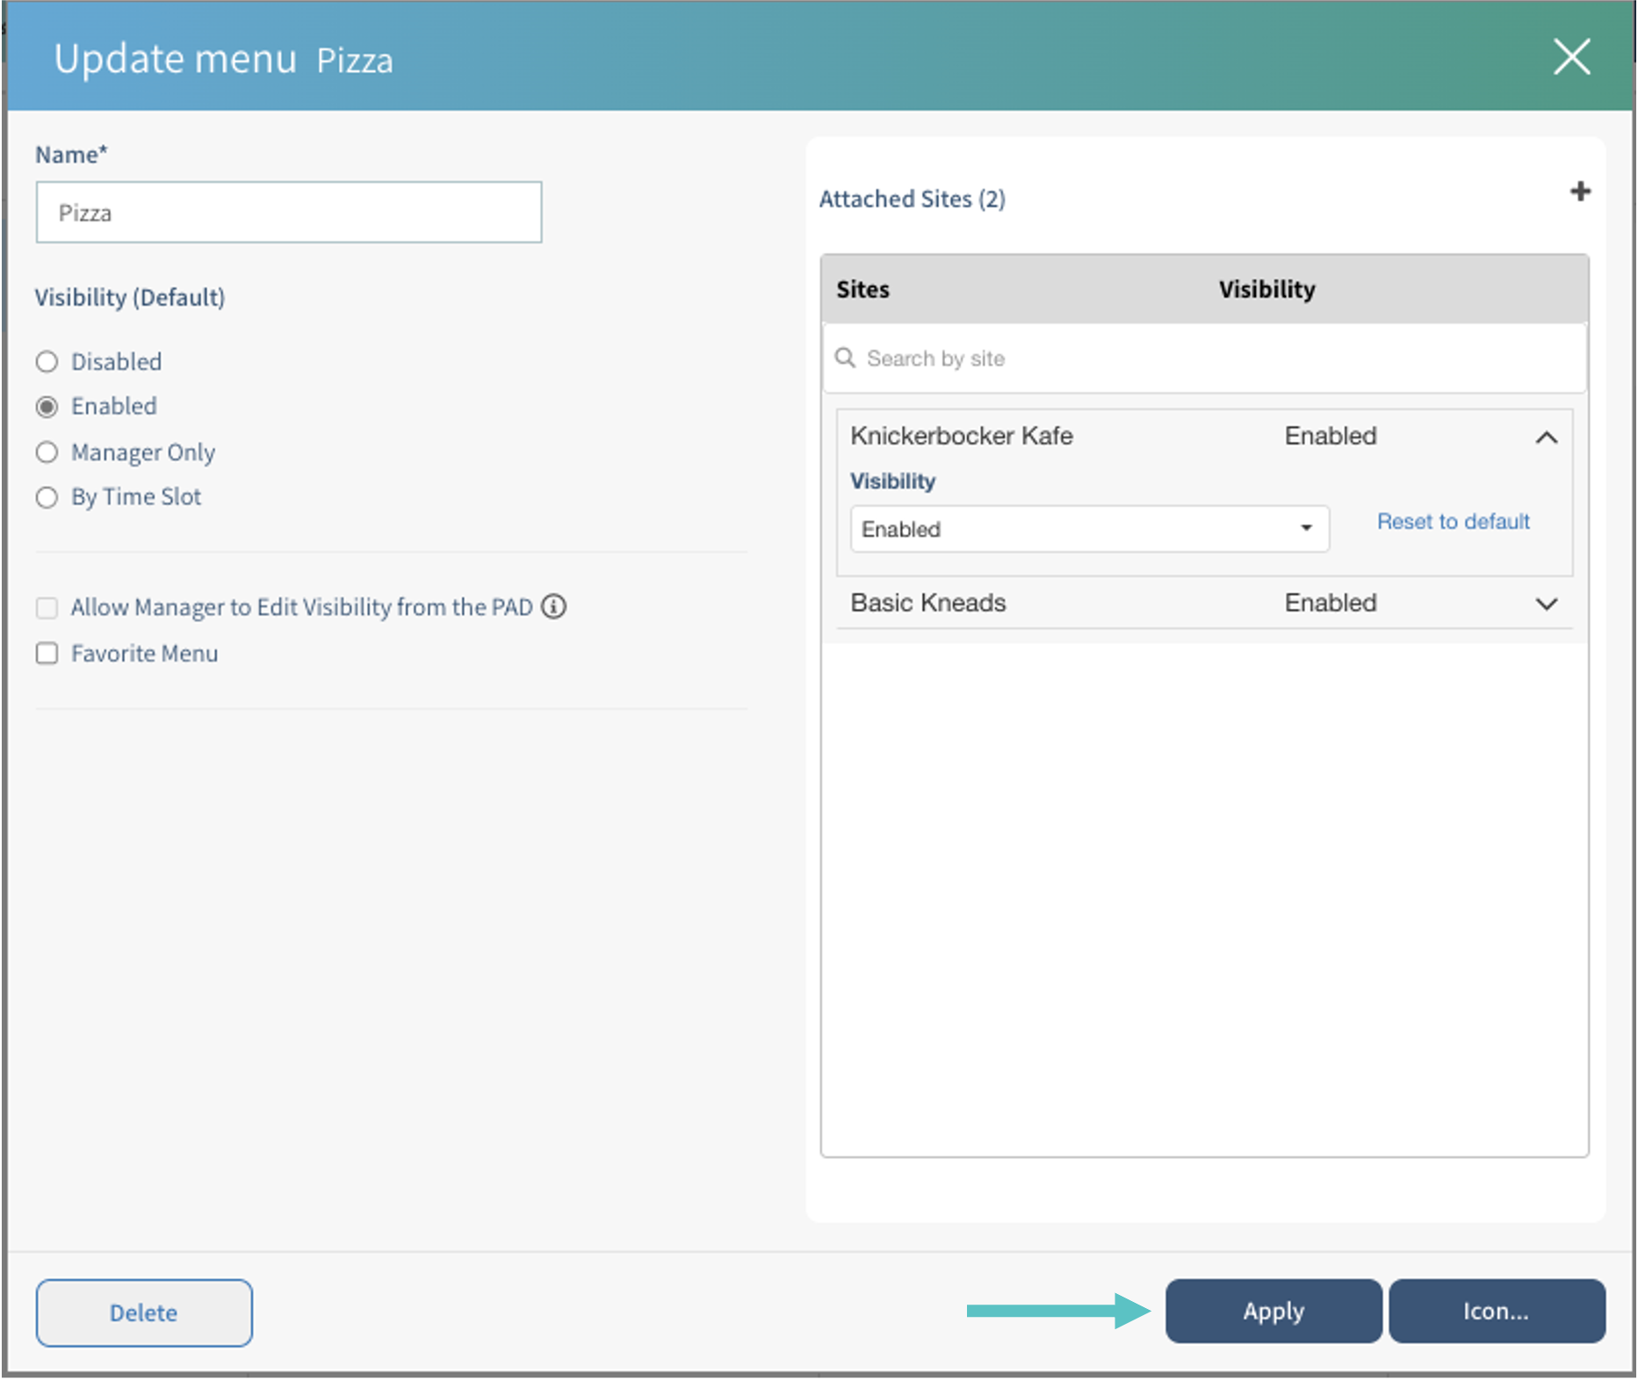Select By Time Slot visibility option
The image size is (1638, 1381).
point(47,497)
